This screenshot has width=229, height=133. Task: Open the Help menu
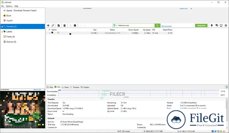16,6
